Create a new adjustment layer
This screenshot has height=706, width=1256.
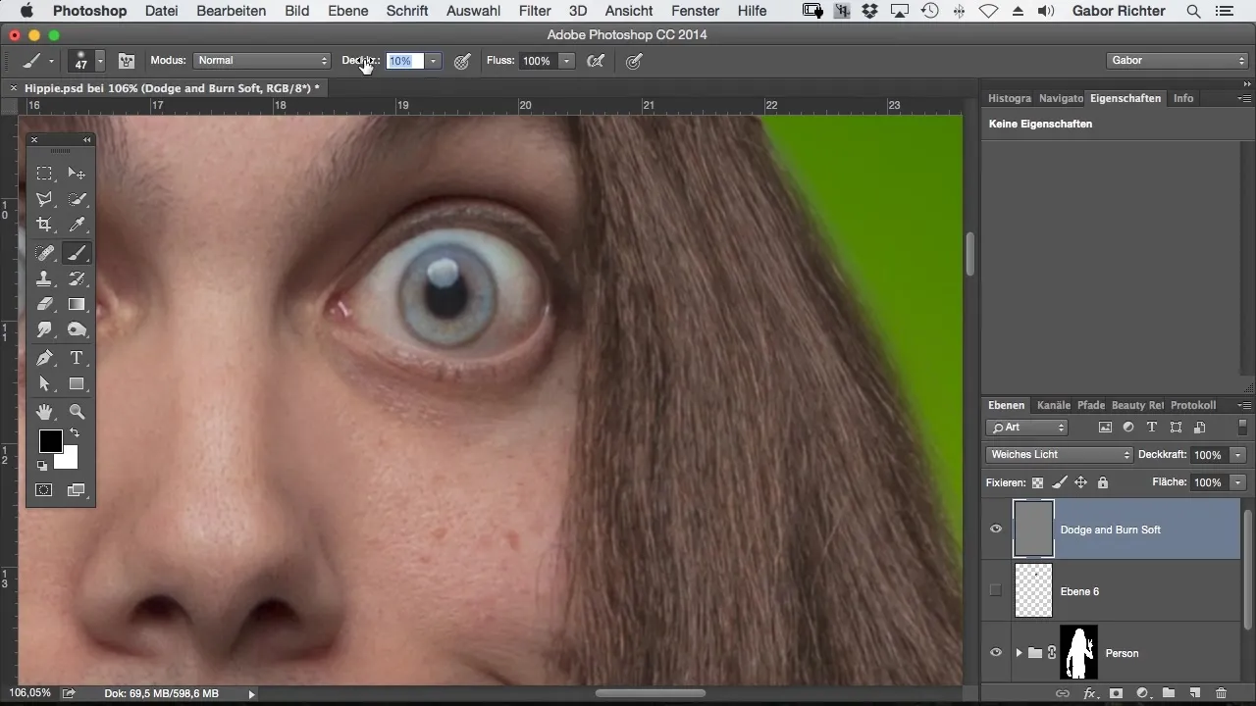pos(1142,693)
